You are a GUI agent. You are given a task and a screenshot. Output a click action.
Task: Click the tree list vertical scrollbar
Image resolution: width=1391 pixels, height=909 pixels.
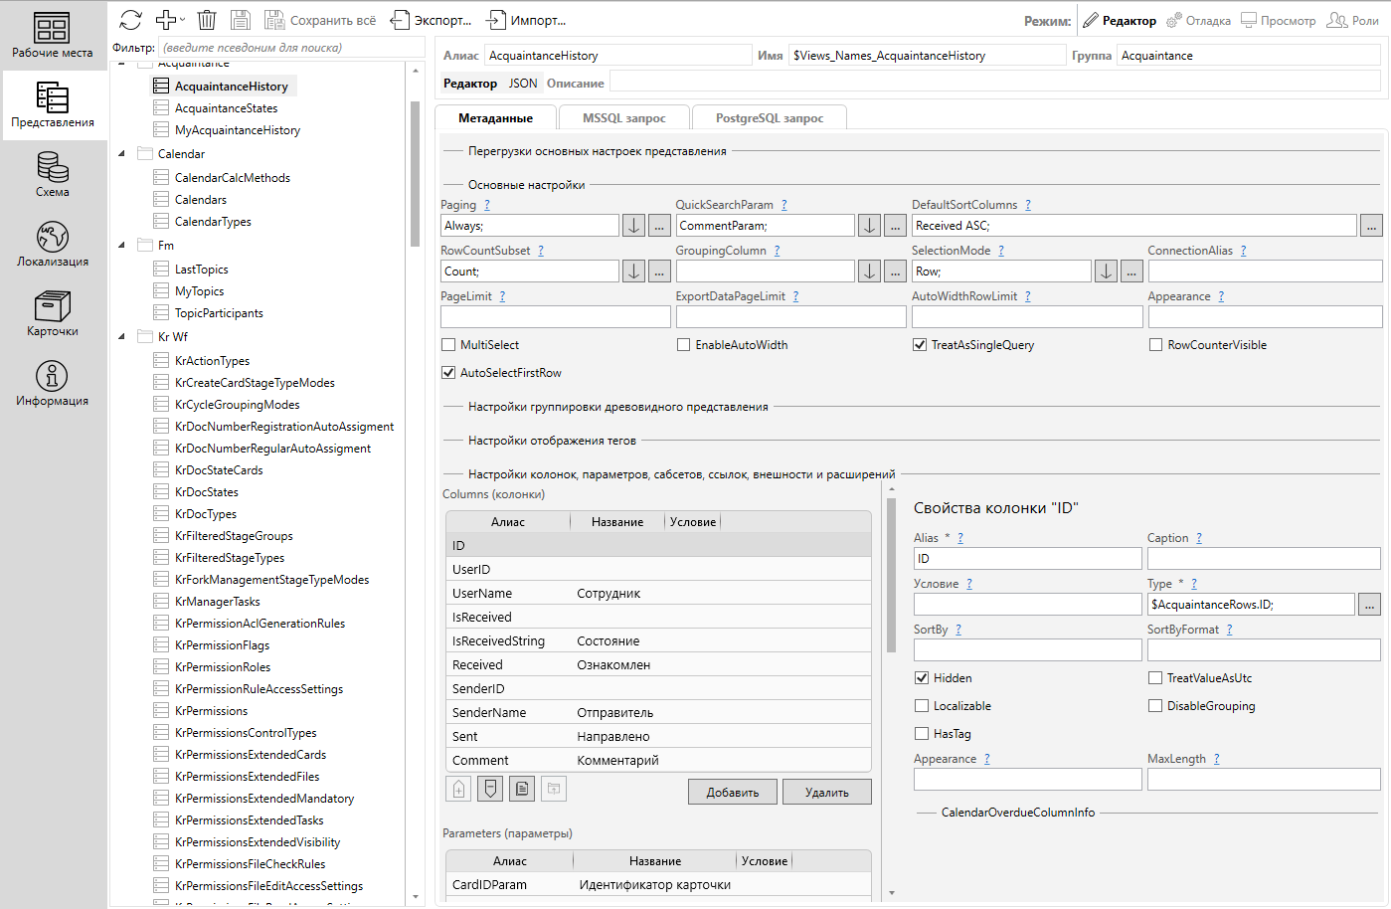point(415,174)
